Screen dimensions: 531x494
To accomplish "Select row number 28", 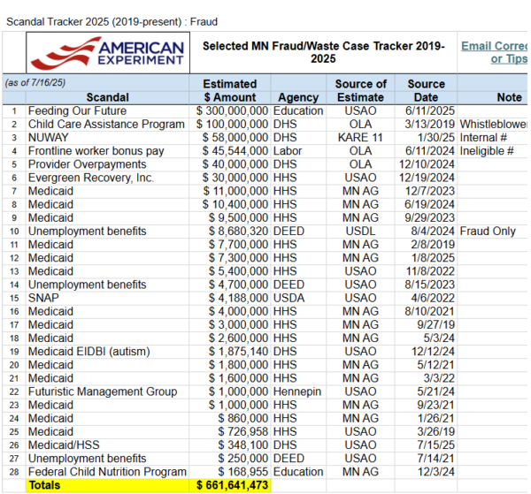I will click(14, 472).
